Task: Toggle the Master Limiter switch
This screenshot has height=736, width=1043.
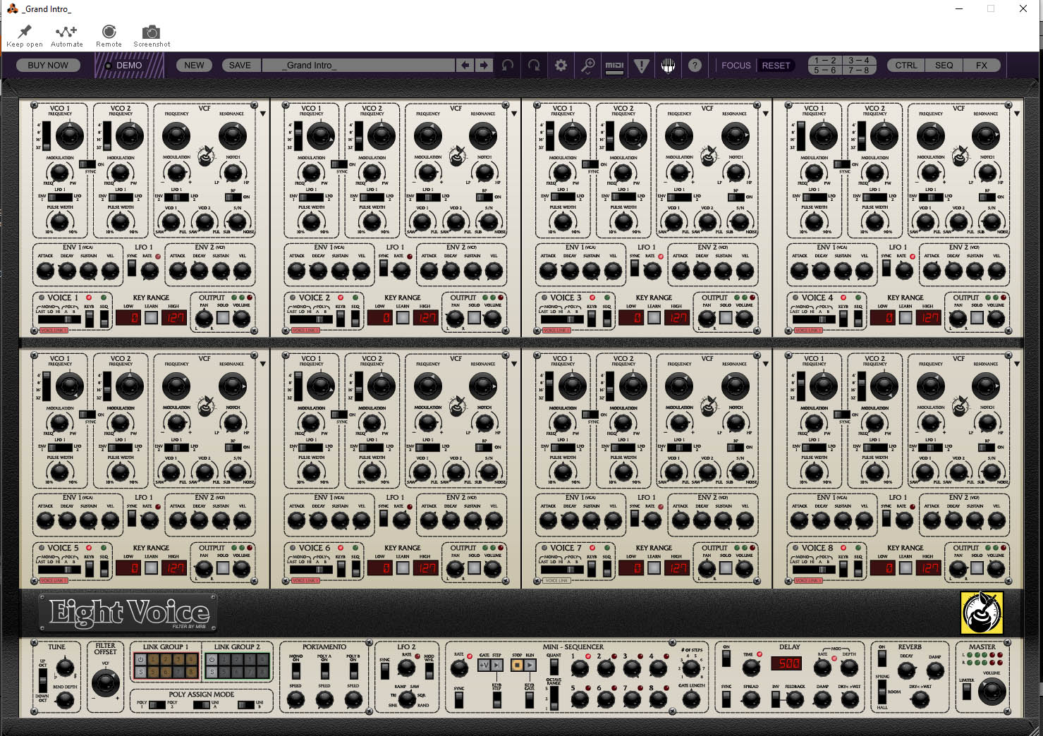Action: coord(967,690)
